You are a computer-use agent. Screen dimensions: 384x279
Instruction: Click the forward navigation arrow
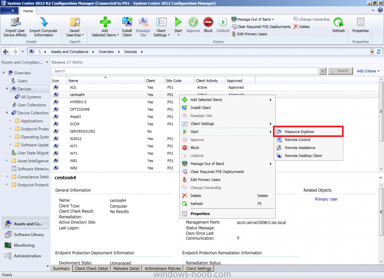(x=15, y=52)
